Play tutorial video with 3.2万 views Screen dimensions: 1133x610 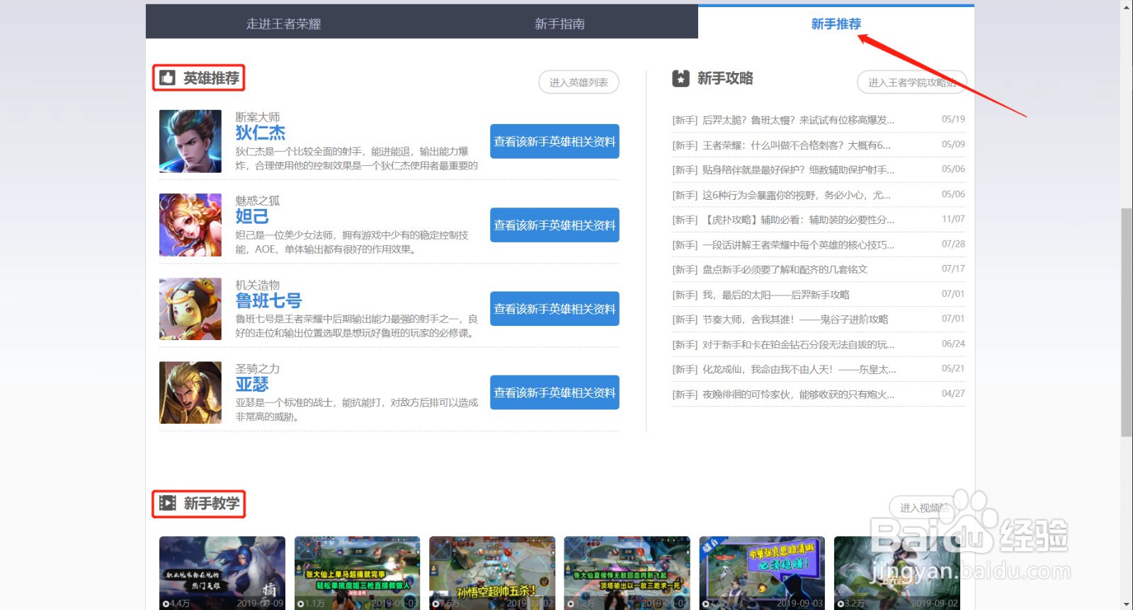897,572
